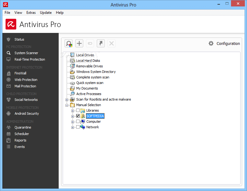
Task: Click the delete profile X icon
Action: [112, 43]
